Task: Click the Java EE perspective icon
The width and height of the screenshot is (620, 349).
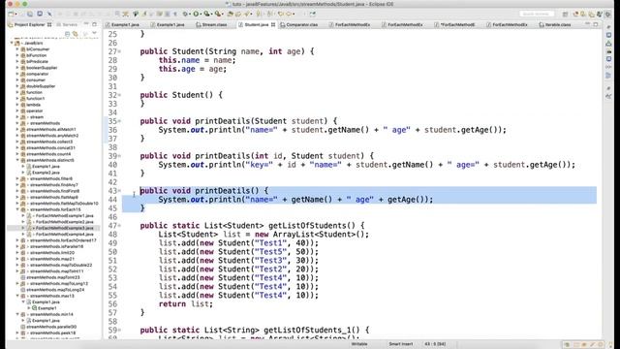Action: [576, 14]
